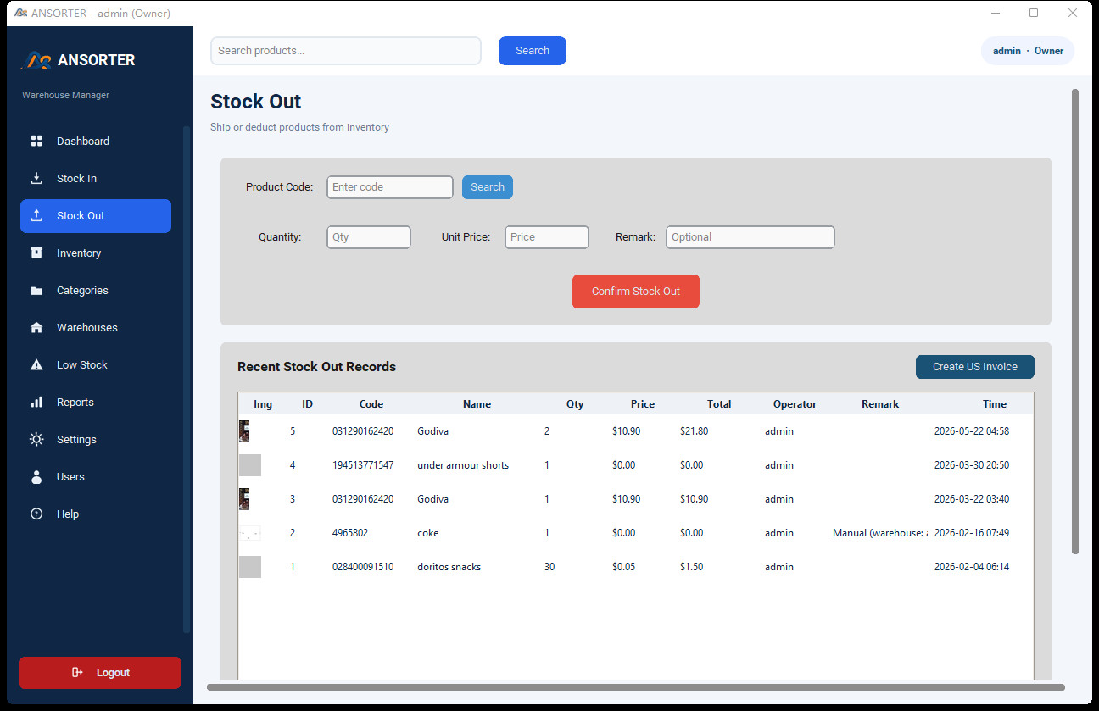Click the Logout door icon
This screenshot has width=1099, height=711.
(x=78, y=672)
